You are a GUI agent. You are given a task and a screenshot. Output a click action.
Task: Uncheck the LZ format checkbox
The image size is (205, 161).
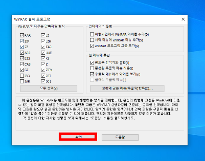(x=43, y=35)
